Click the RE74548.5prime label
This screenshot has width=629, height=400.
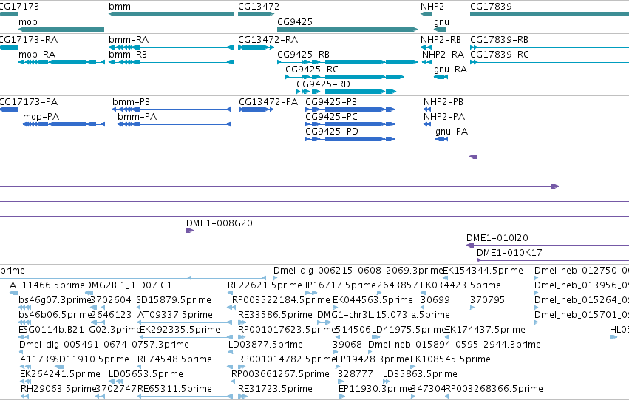pyautogui.click(x=174, y=359)
